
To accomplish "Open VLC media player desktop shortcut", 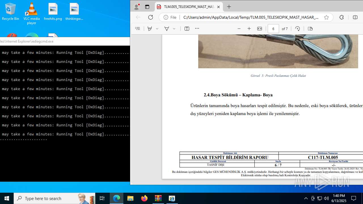I will [31, 14].
